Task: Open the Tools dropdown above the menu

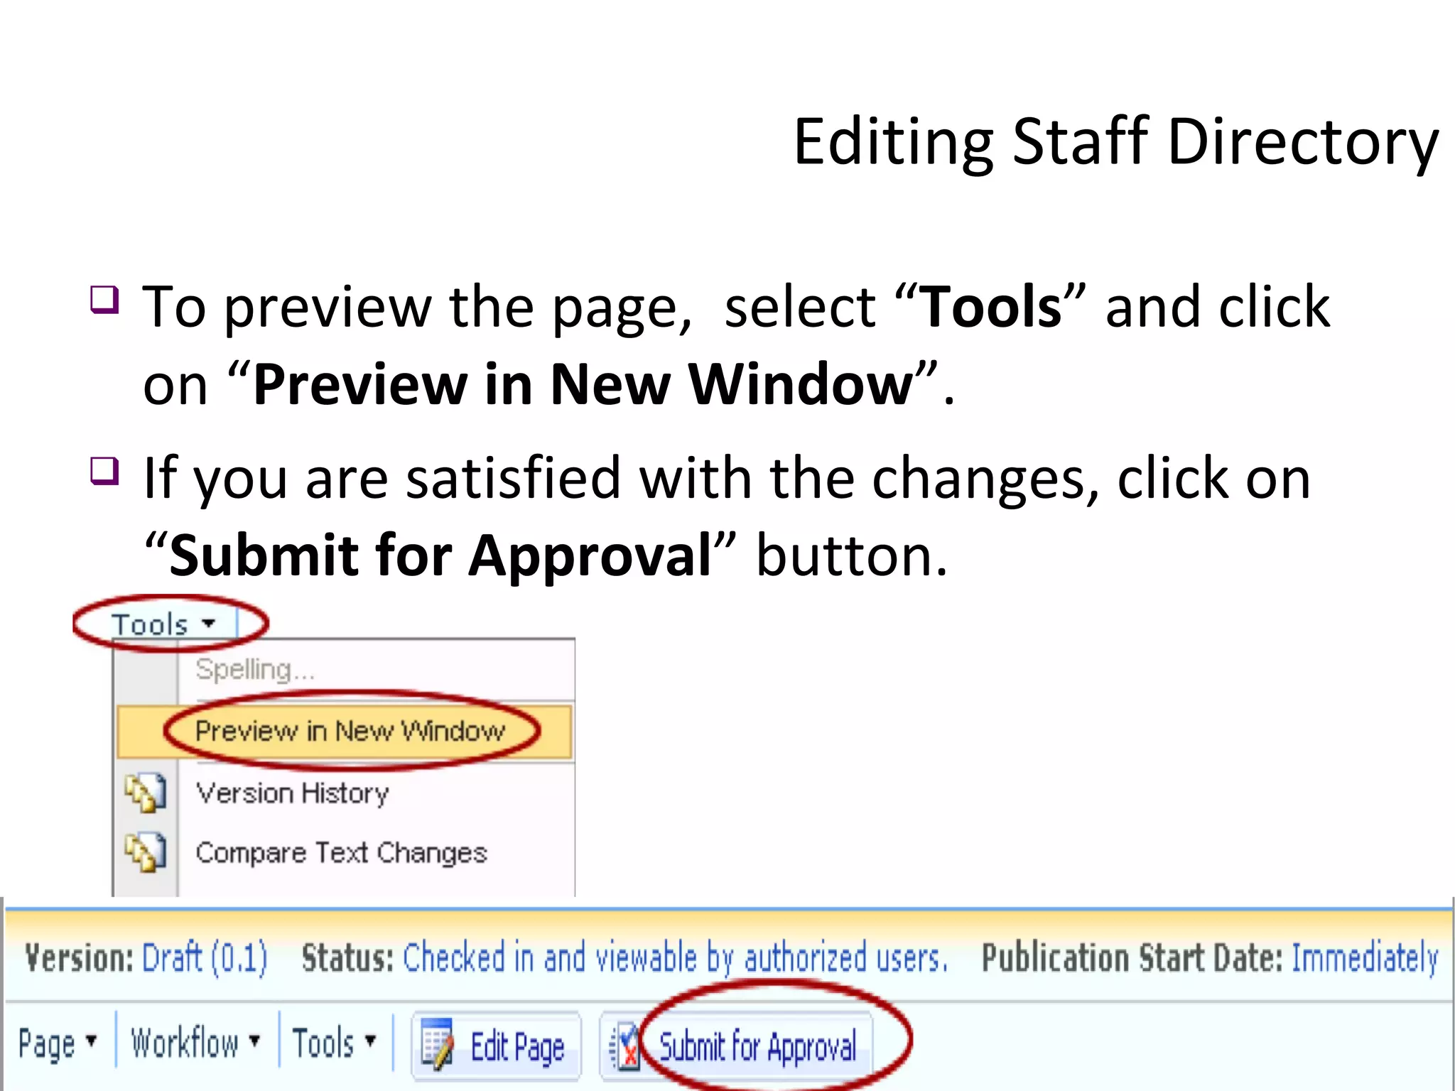Action: point(164,624)
